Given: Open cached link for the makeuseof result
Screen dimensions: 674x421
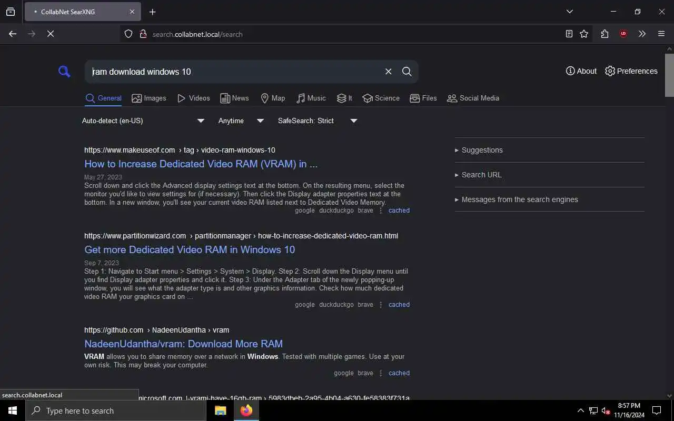Looking at the screenshot, I should coord(399,210).
